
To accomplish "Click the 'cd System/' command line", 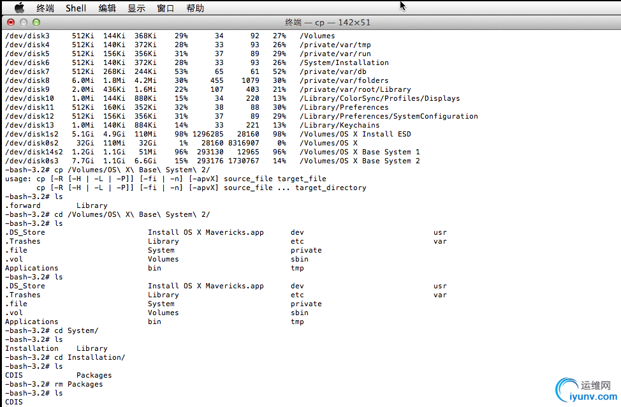I will coord(77,330).
